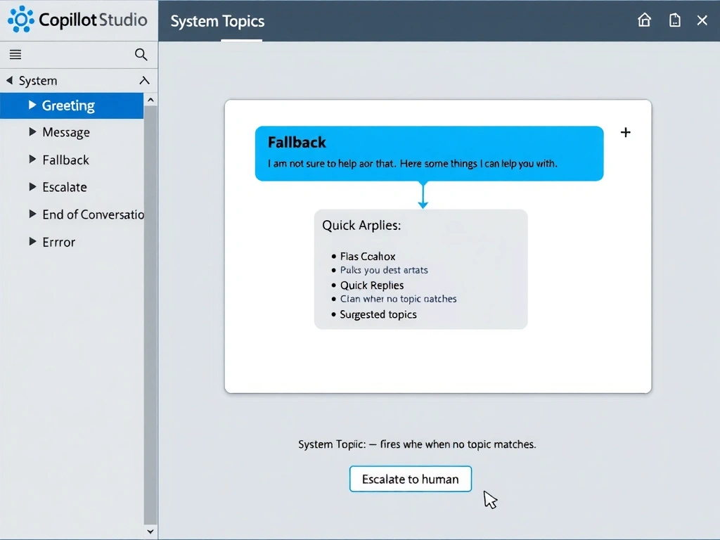Click sidebar scrollbar down arrow

pyautogui.click(x=150, y=532)
